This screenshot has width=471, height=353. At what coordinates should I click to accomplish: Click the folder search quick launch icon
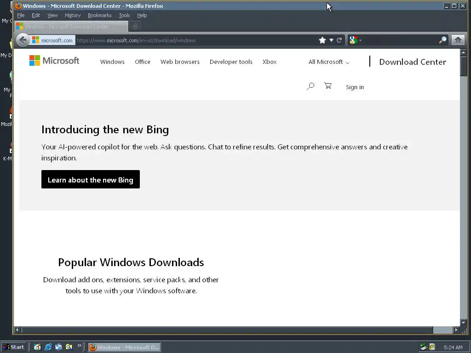point(69,347)
